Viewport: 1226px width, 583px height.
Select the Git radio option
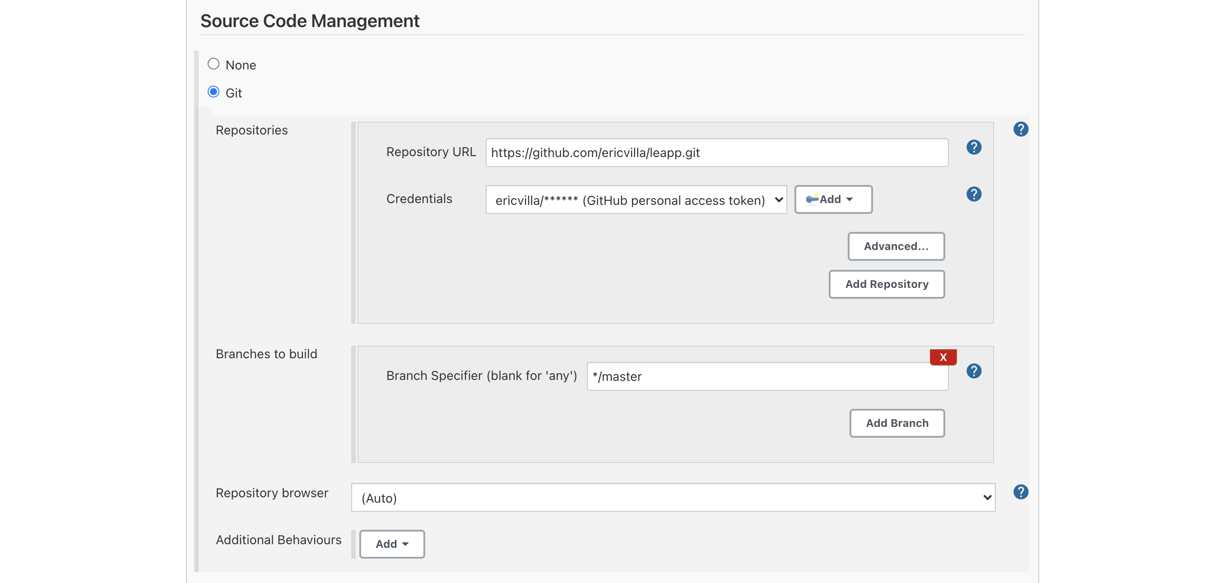[213, 92]
